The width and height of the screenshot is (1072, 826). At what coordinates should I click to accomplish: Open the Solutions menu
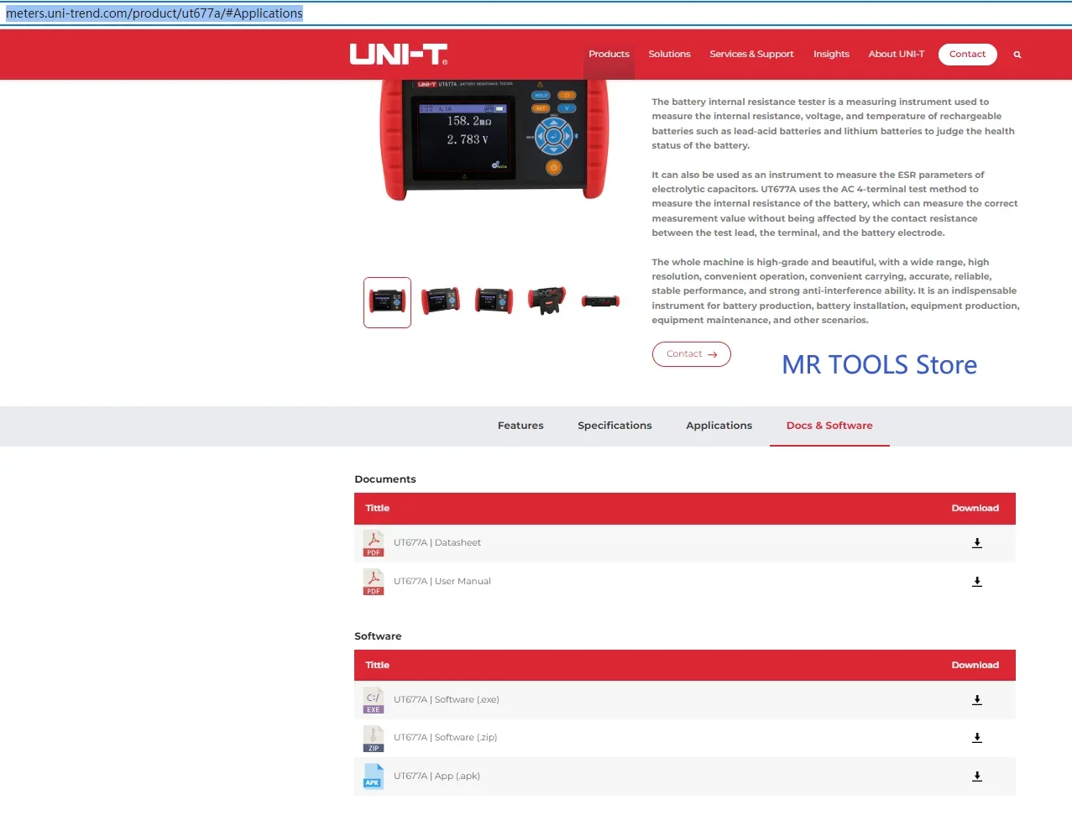click(669, 54)
